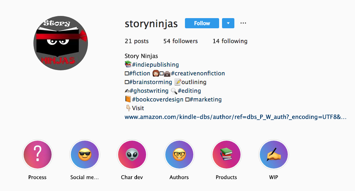The width and height of the screenshot is (355, 191).
Task: Open the Social media highlight with sunglasses emoji
Action: point(85,154)
